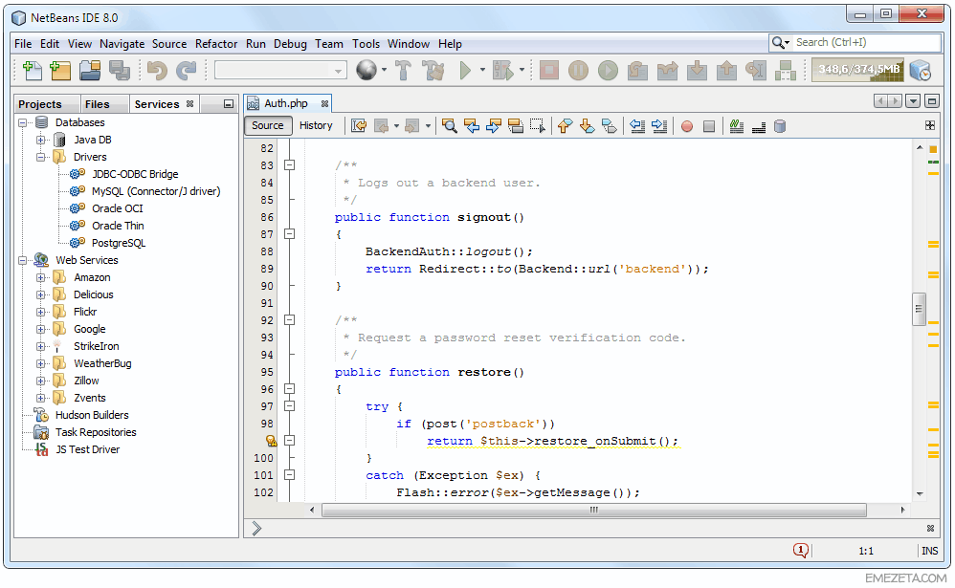Open the Tools menu

tap(366, 44)
